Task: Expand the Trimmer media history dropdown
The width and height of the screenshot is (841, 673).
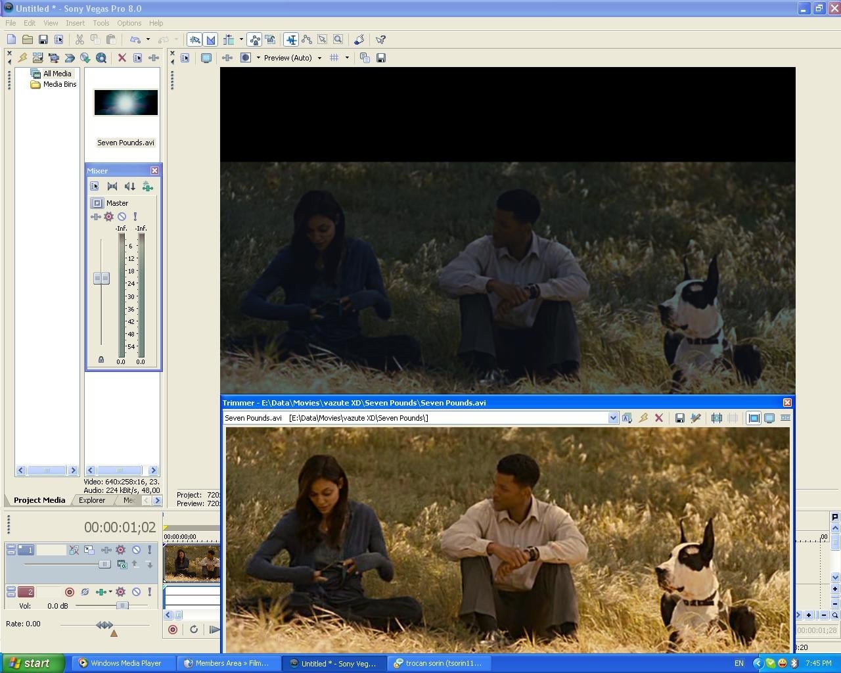Action: click(x=612, y=418)
